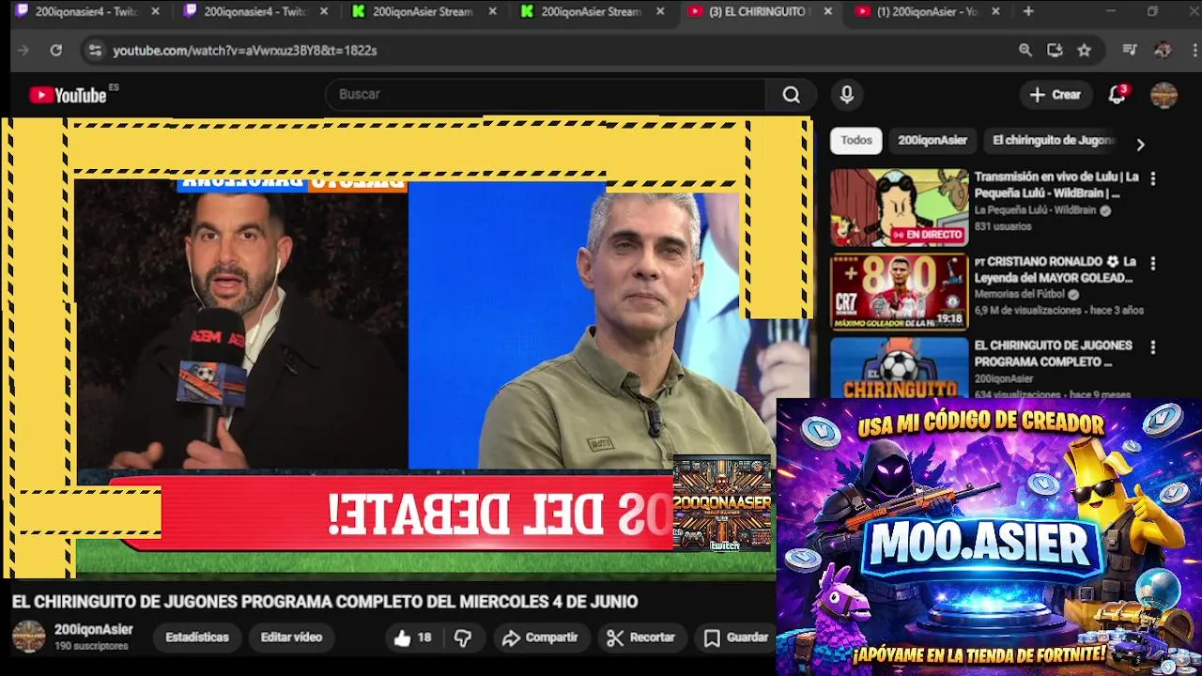Like the video with thumbs up
The width and height of the screenshot is (1202, 676).
click(x=412, y=638)
